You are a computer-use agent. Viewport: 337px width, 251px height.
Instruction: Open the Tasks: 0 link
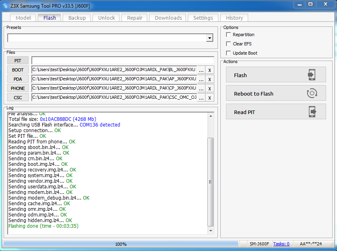[281, 244]
